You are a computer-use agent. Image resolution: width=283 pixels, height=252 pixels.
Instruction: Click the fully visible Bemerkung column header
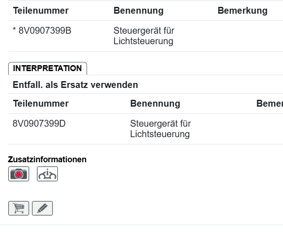point(242,11)
